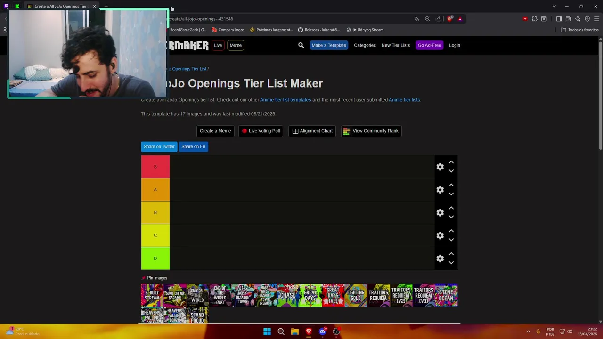The height and width of the screenshot is (339, 603).
Task: Open New Tier Lists page
Action: 396,45
